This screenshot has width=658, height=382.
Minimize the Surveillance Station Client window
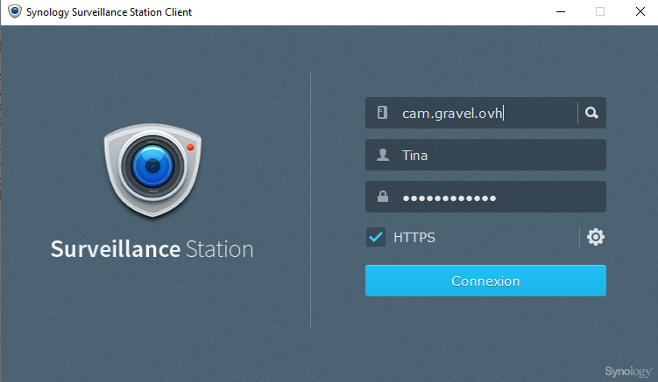point(557,12)
